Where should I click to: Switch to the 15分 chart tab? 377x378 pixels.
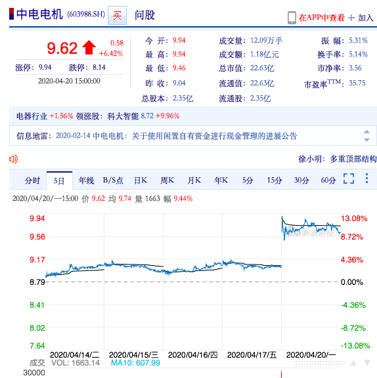click(x=275, y=180)
